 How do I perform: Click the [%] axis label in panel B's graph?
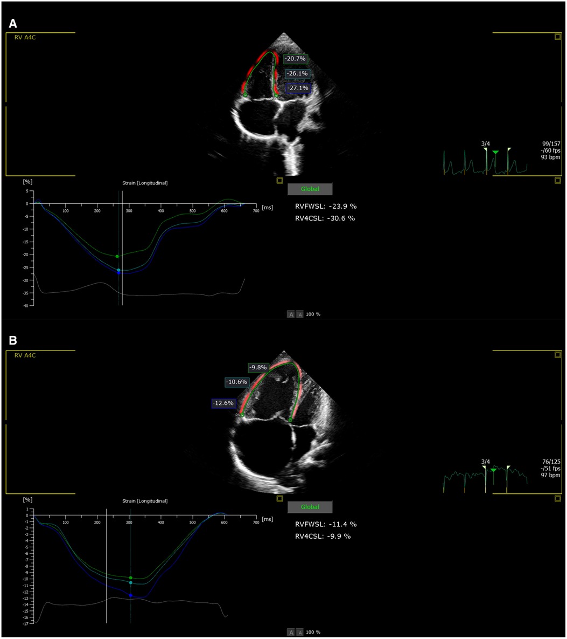pos(27,500)
